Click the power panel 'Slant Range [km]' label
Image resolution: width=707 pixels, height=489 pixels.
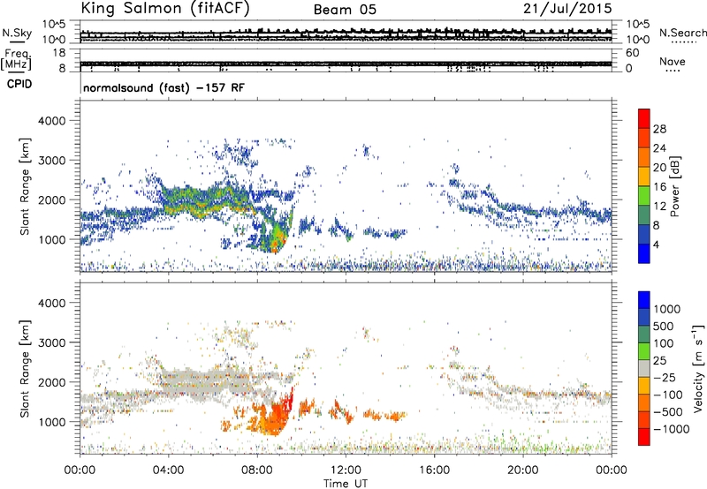point(25,186)
